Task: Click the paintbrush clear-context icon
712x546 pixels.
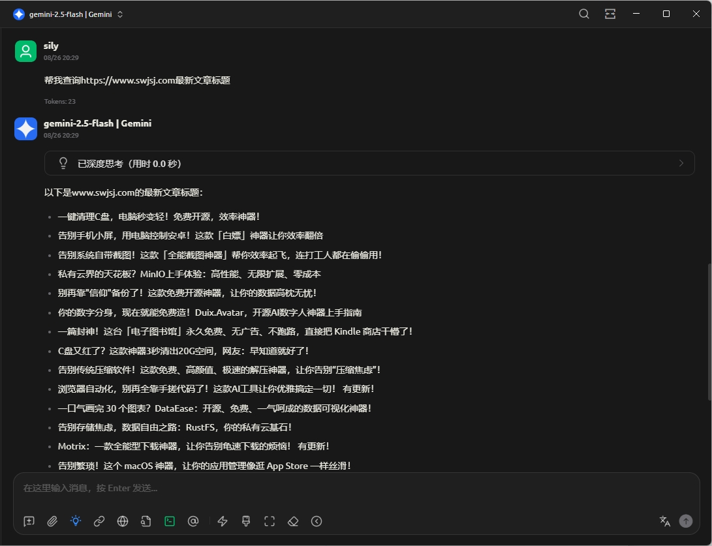Action: 246,521
